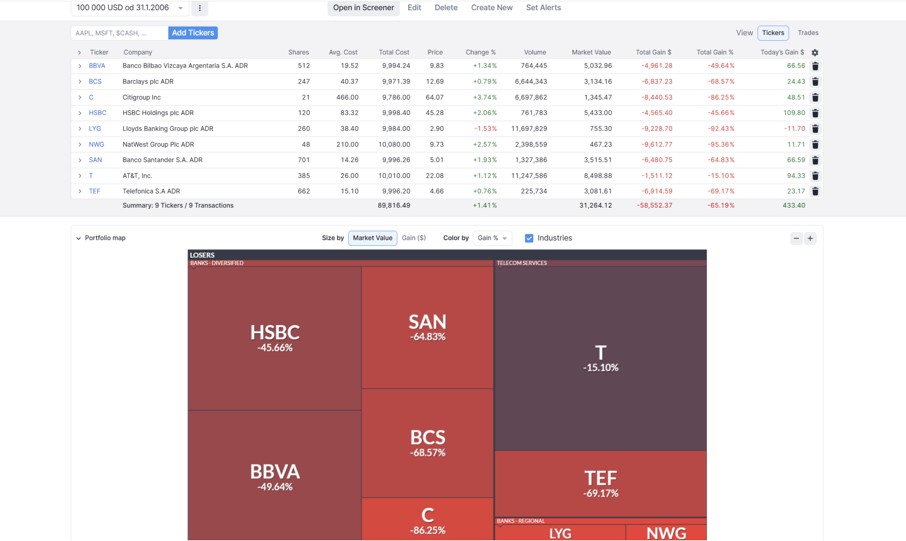Viewport: 906px width, 541px height.
Task: Open the Color by Gain % dropdown
Action: [x=492, y=238]
